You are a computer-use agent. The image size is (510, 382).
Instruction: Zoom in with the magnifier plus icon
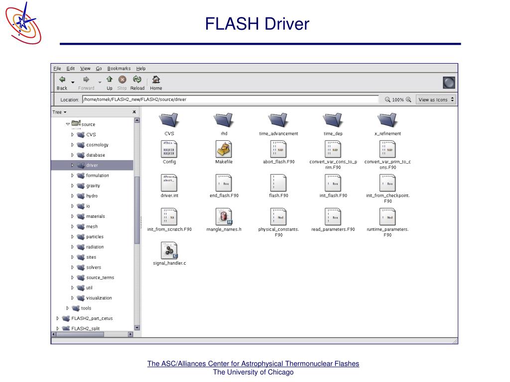point(408,99)
